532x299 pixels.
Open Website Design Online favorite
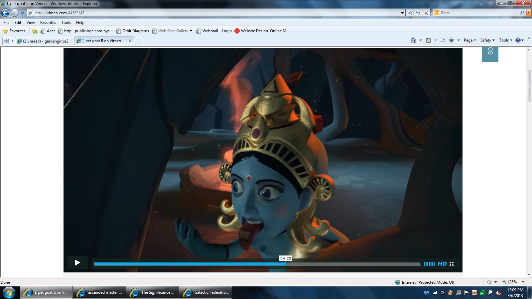262,31
